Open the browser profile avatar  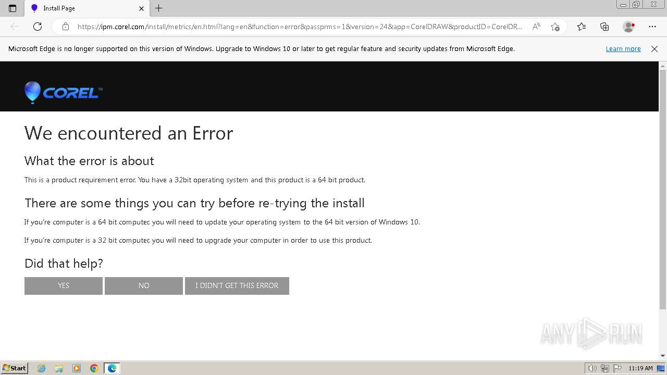pyautogui.click(x=628, y=27)
